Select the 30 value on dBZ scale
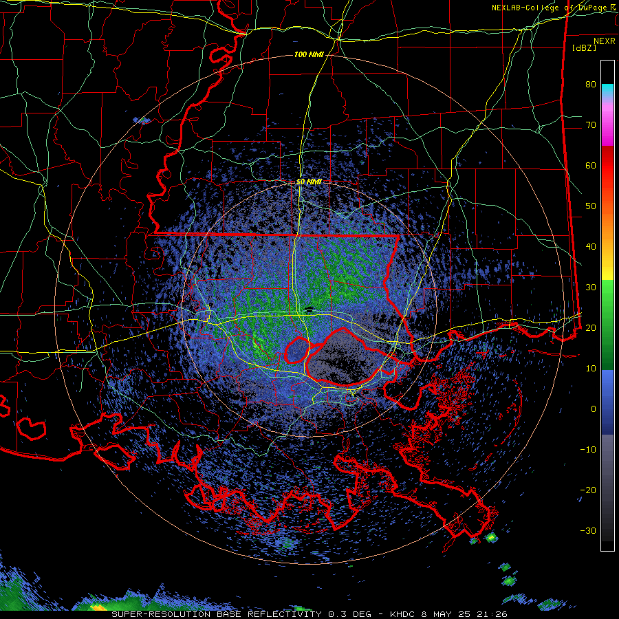619x619 pixels. click(591, 287)
